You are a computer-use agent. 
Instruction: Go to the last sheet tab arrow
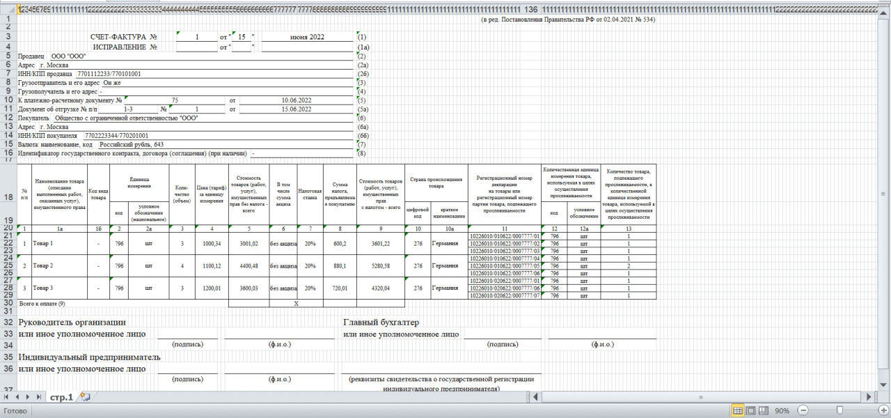(38, 397)
